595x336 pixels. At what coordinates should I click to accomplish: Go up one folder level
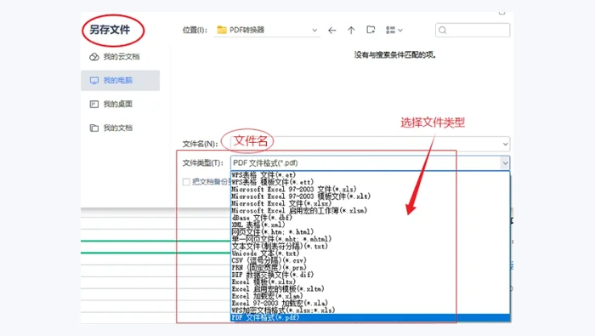pos(351,31)
